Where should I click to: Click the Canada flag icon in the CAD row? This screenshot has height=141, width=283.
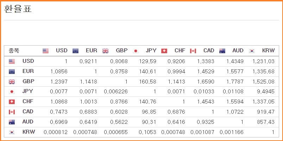(x=12, y=112)
